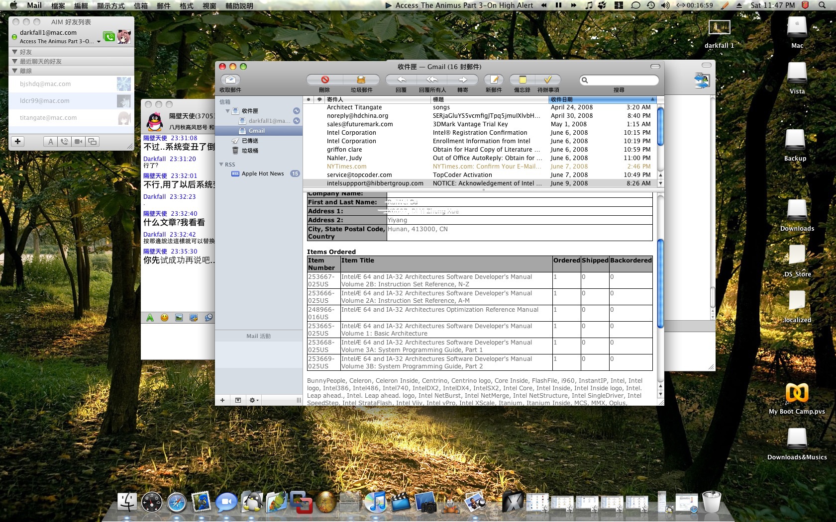836x522 pixels.
Task: Create a note with 備忘錄 icon
Action: 522,80
